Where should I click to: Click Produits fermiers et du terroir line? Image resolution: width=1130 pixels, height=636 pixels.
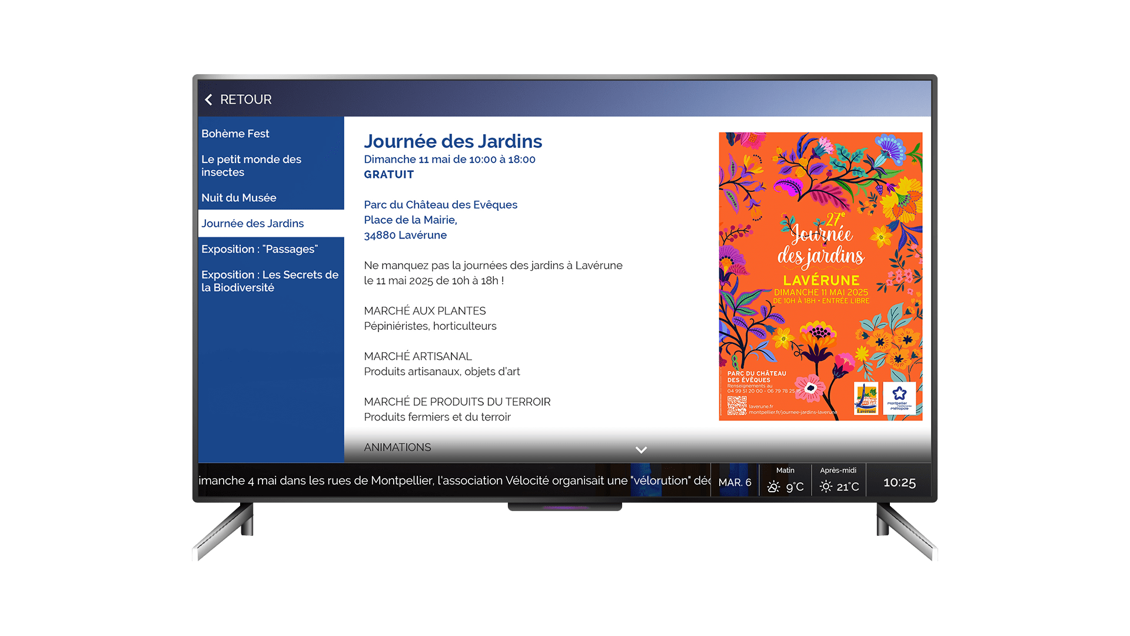pyautogui.click(x=437, y=417)
